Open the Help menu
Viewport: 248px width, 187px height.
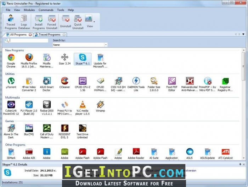click(x=71, y=10)
